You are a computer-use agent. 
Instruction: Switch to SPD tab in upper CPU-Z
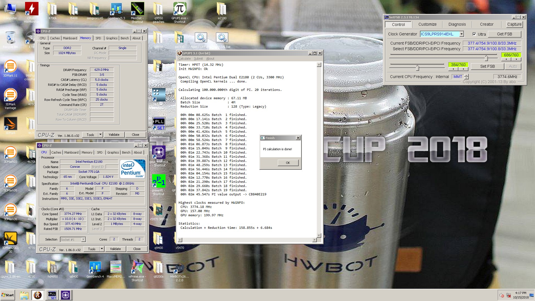(98, 38)
